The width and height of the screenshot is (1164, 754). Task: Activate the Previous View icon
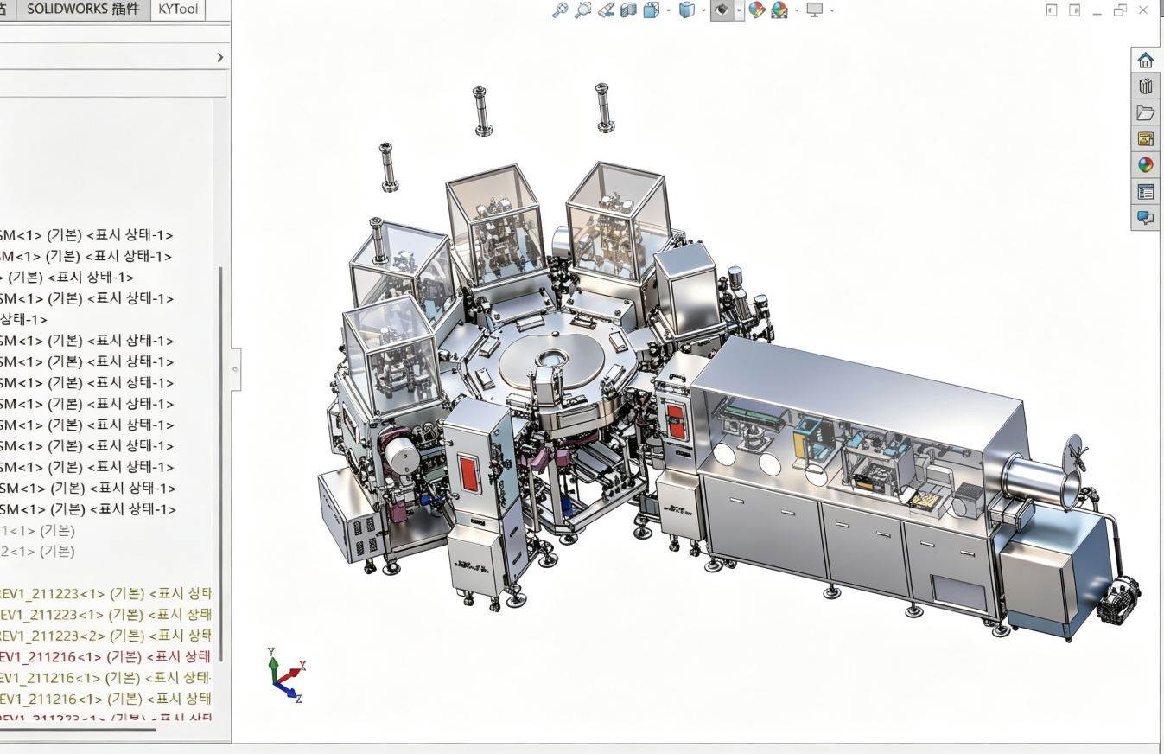coord(606,10)
